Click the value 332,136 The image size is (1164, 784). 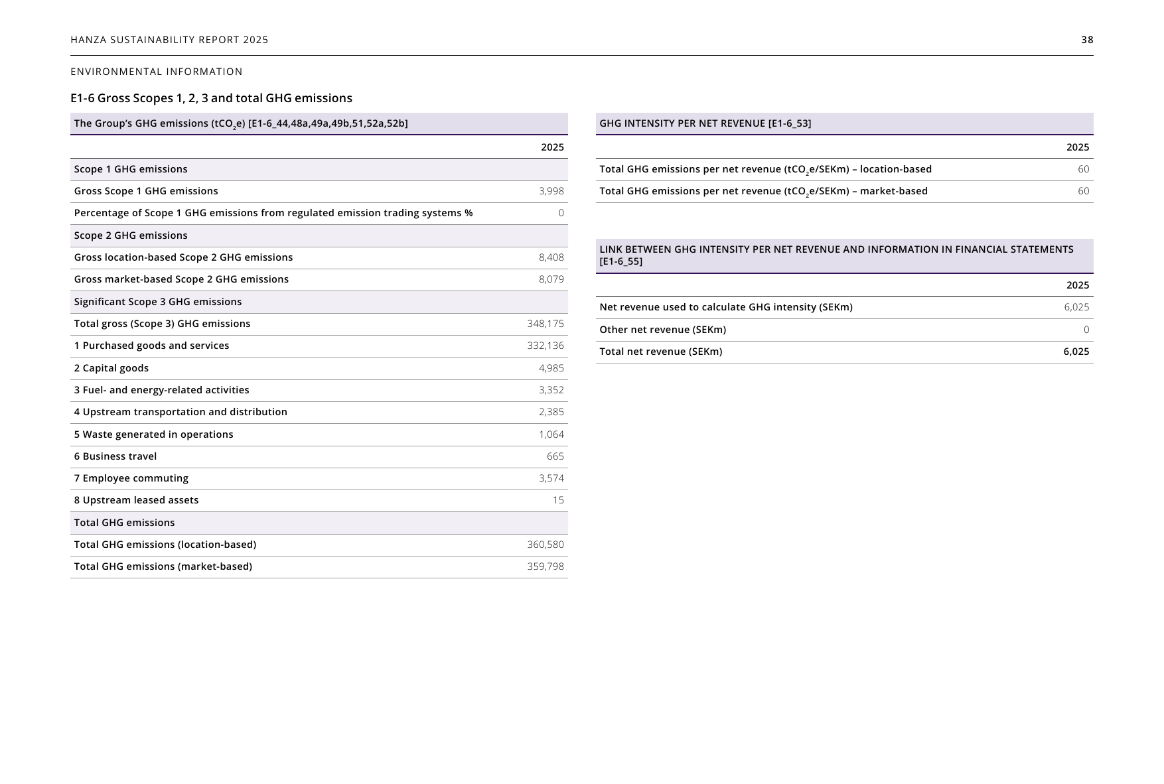pyautogui.click(x=546, y=346)
